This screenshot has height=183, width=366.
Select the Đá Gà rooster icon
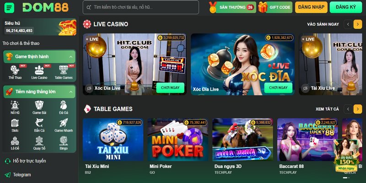[64, 105]
